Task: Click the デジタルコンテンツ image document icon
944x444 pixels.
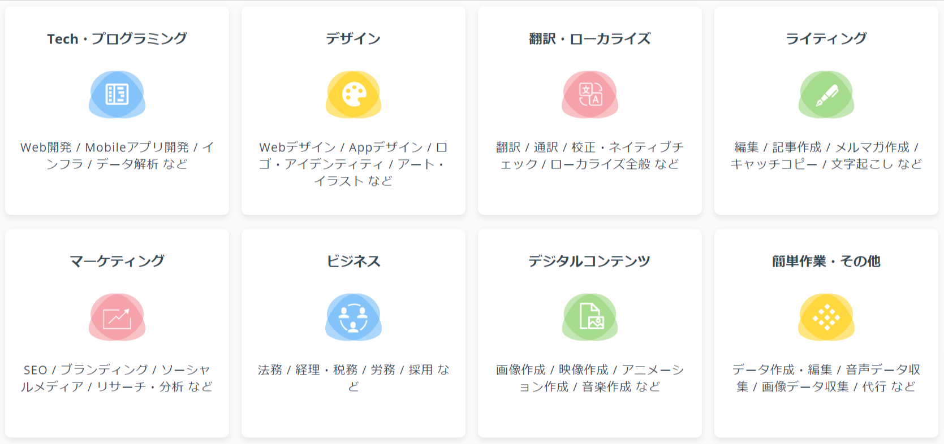Action: [589, 316]
